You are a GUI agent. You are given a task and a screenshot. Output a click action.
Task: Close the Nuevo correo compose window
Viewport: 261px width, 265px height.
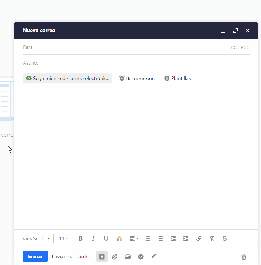point(248,31)
